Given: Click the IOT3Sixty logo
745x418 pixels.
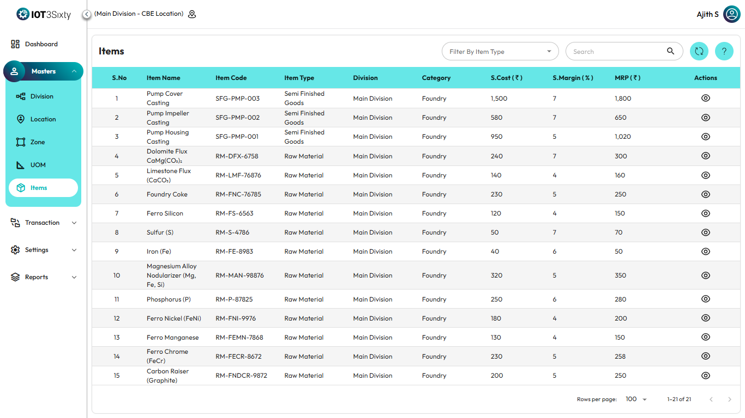Looking at the screenshot, I should tap(44, 14).
